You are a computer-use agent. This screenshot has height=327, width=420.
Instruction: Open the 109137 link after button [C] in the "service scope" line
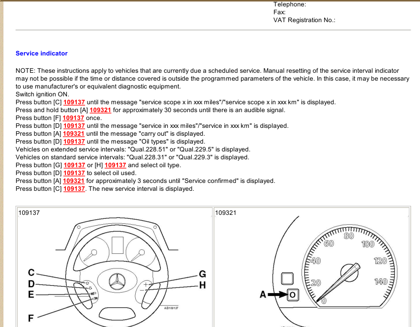pos(74,102)
